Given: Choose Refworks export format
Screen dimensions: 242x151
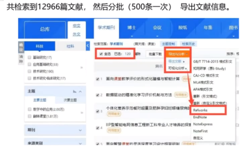Looking at the screenshot, I should tap(200, 110).
